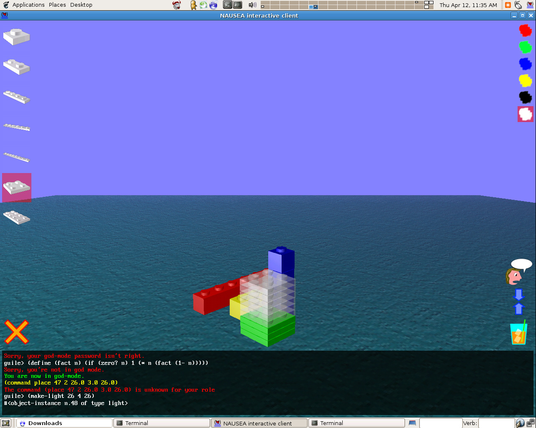
Task: Switch to the first Terminal window
Action: click(162, 423)
